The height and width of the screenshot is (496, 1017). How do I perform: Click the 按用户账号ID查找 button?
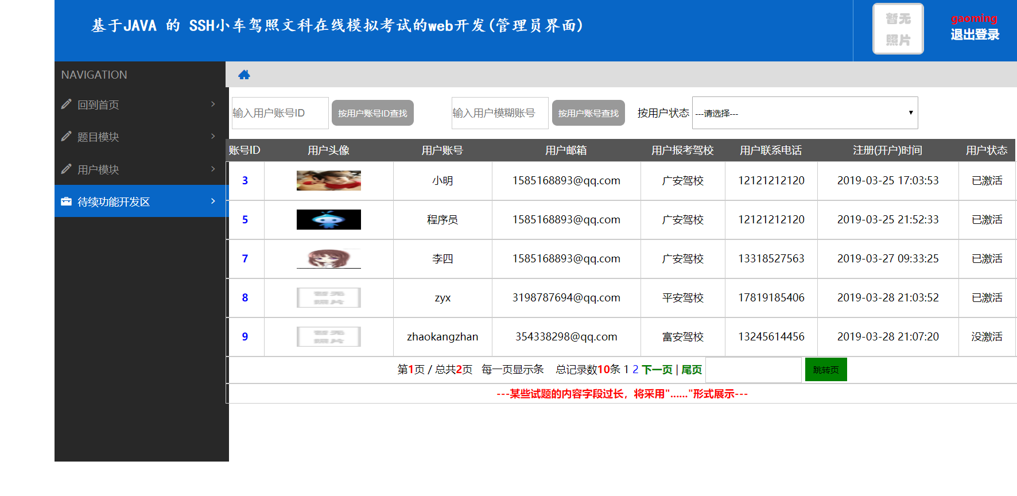pos(372,113)
